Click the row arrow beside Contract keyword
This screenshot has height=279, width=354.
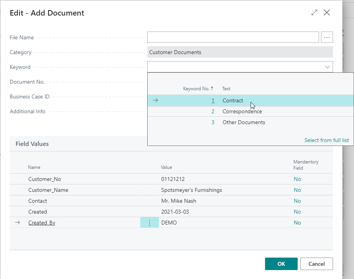[155, 100]
